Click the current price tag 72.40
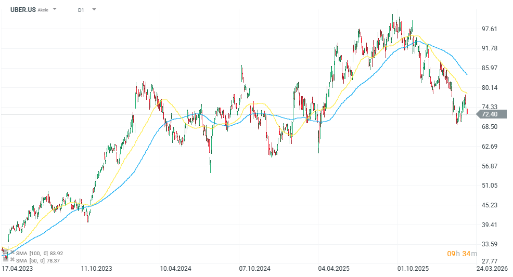This screenshot has height=277, width=513. pos(489,114)
